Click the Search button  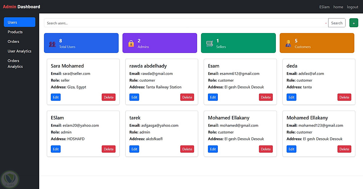(337, 23)
